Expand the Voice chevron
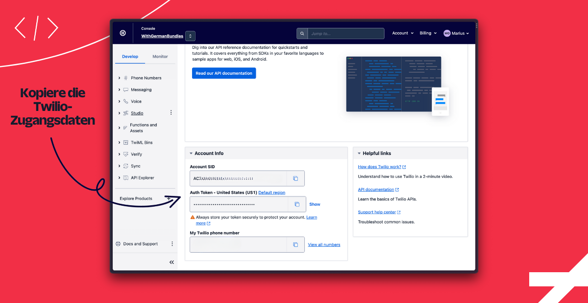This screenshot has height=303, width=588. (x=119, y=102)
